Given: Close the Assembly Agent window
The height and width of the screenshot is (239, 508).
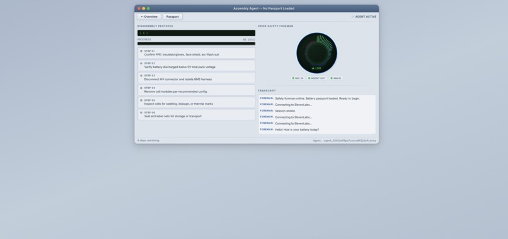Looking at the screenshot, I should point(139,8).
